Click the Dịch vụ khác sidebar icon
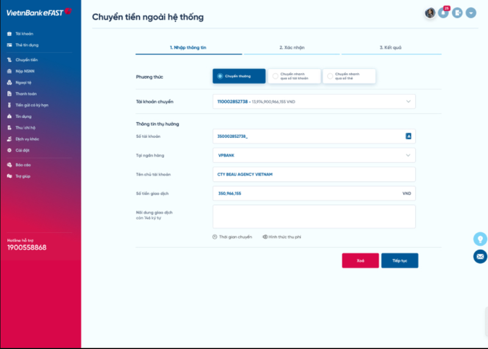The image size is (488, 349). point(9,139)
